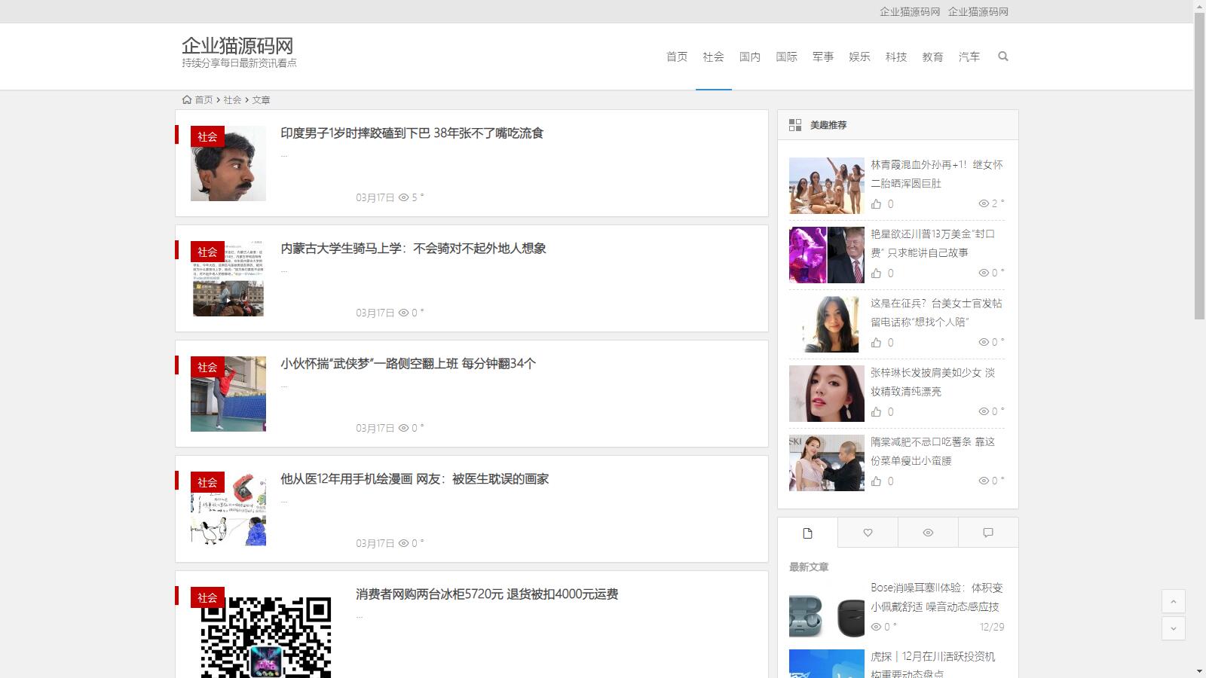Switch to the eye most-viewed tab icon
The image size is (1206, 678).
coord(928,533)
